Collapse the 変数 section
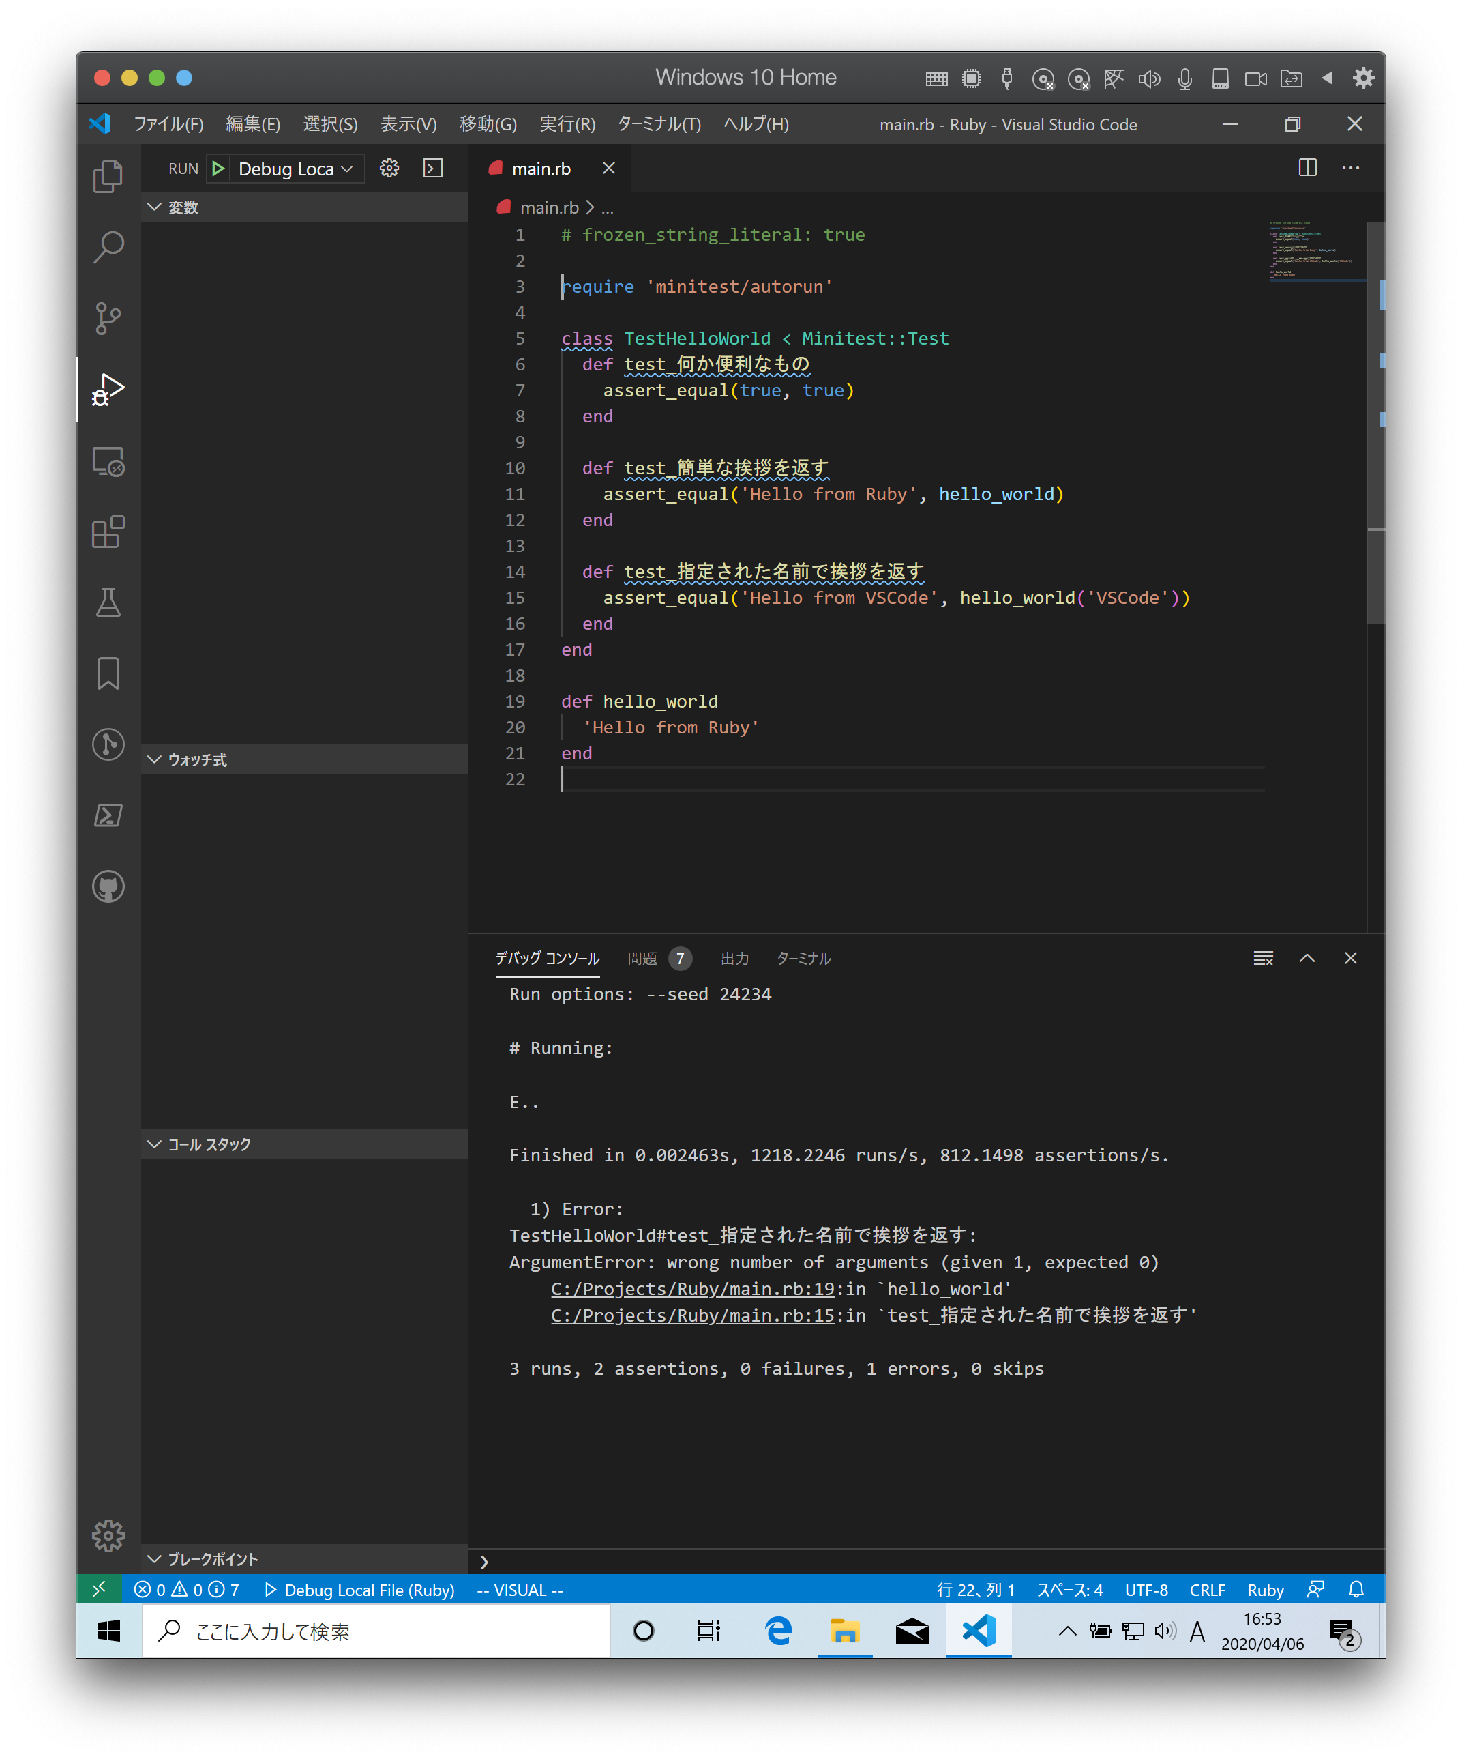Viewport: 1462px width, 1759px height. [183, 207]
